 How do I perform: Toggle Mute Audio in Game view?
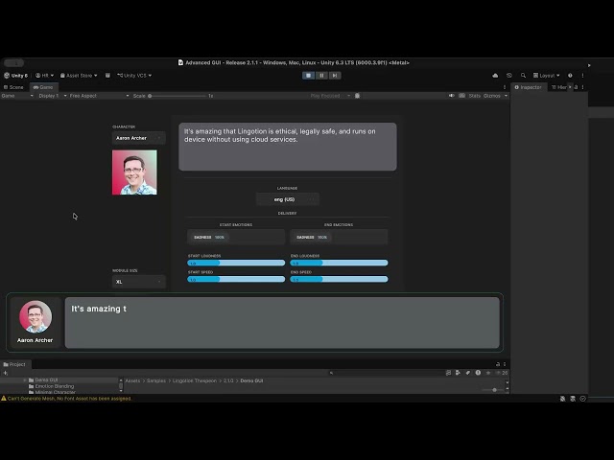[452, 96]
